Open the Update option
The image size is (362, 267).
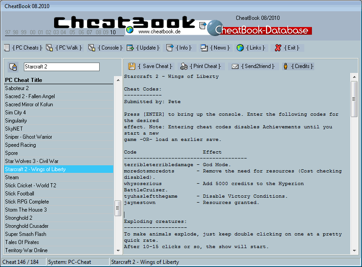pyautogui.click(x=148, y=48)
